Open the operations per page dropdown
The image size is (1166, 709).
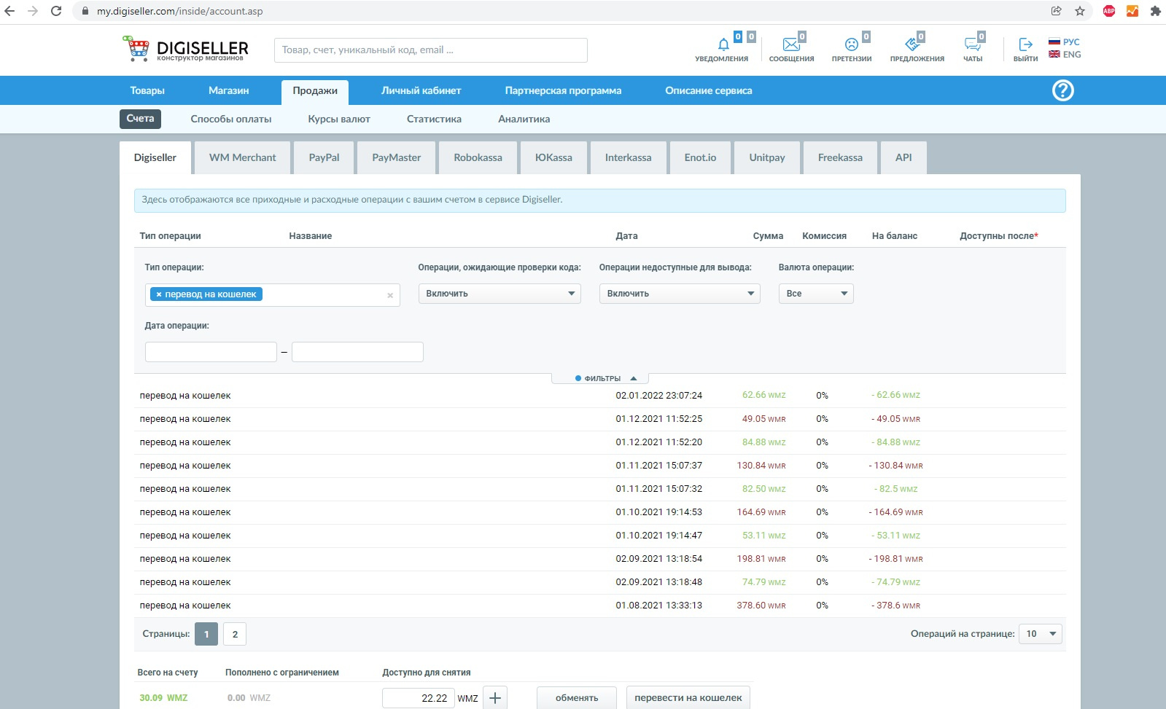[x=1041, y=634]
